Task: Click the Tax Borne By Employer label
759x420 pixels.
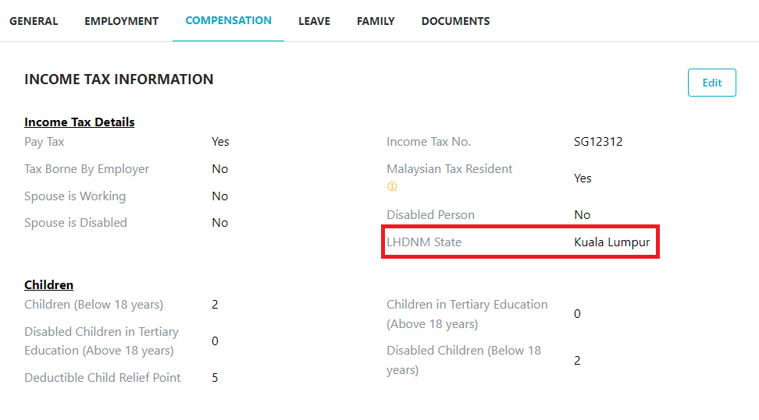Action: click(87, 169)
